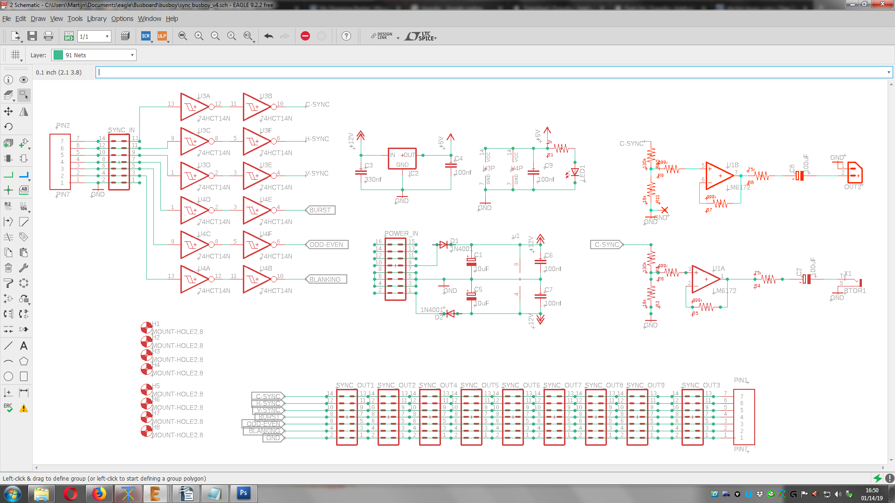
Task: Activate the Show eye tool
Action: click(24, 80)
